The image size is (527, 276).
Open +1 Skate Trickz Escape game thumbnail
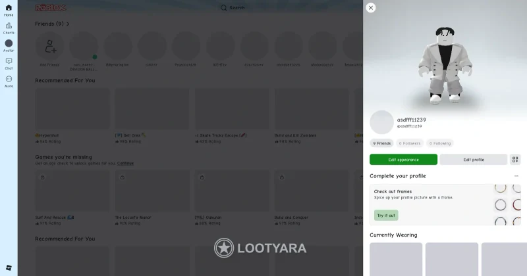point(232,108)
